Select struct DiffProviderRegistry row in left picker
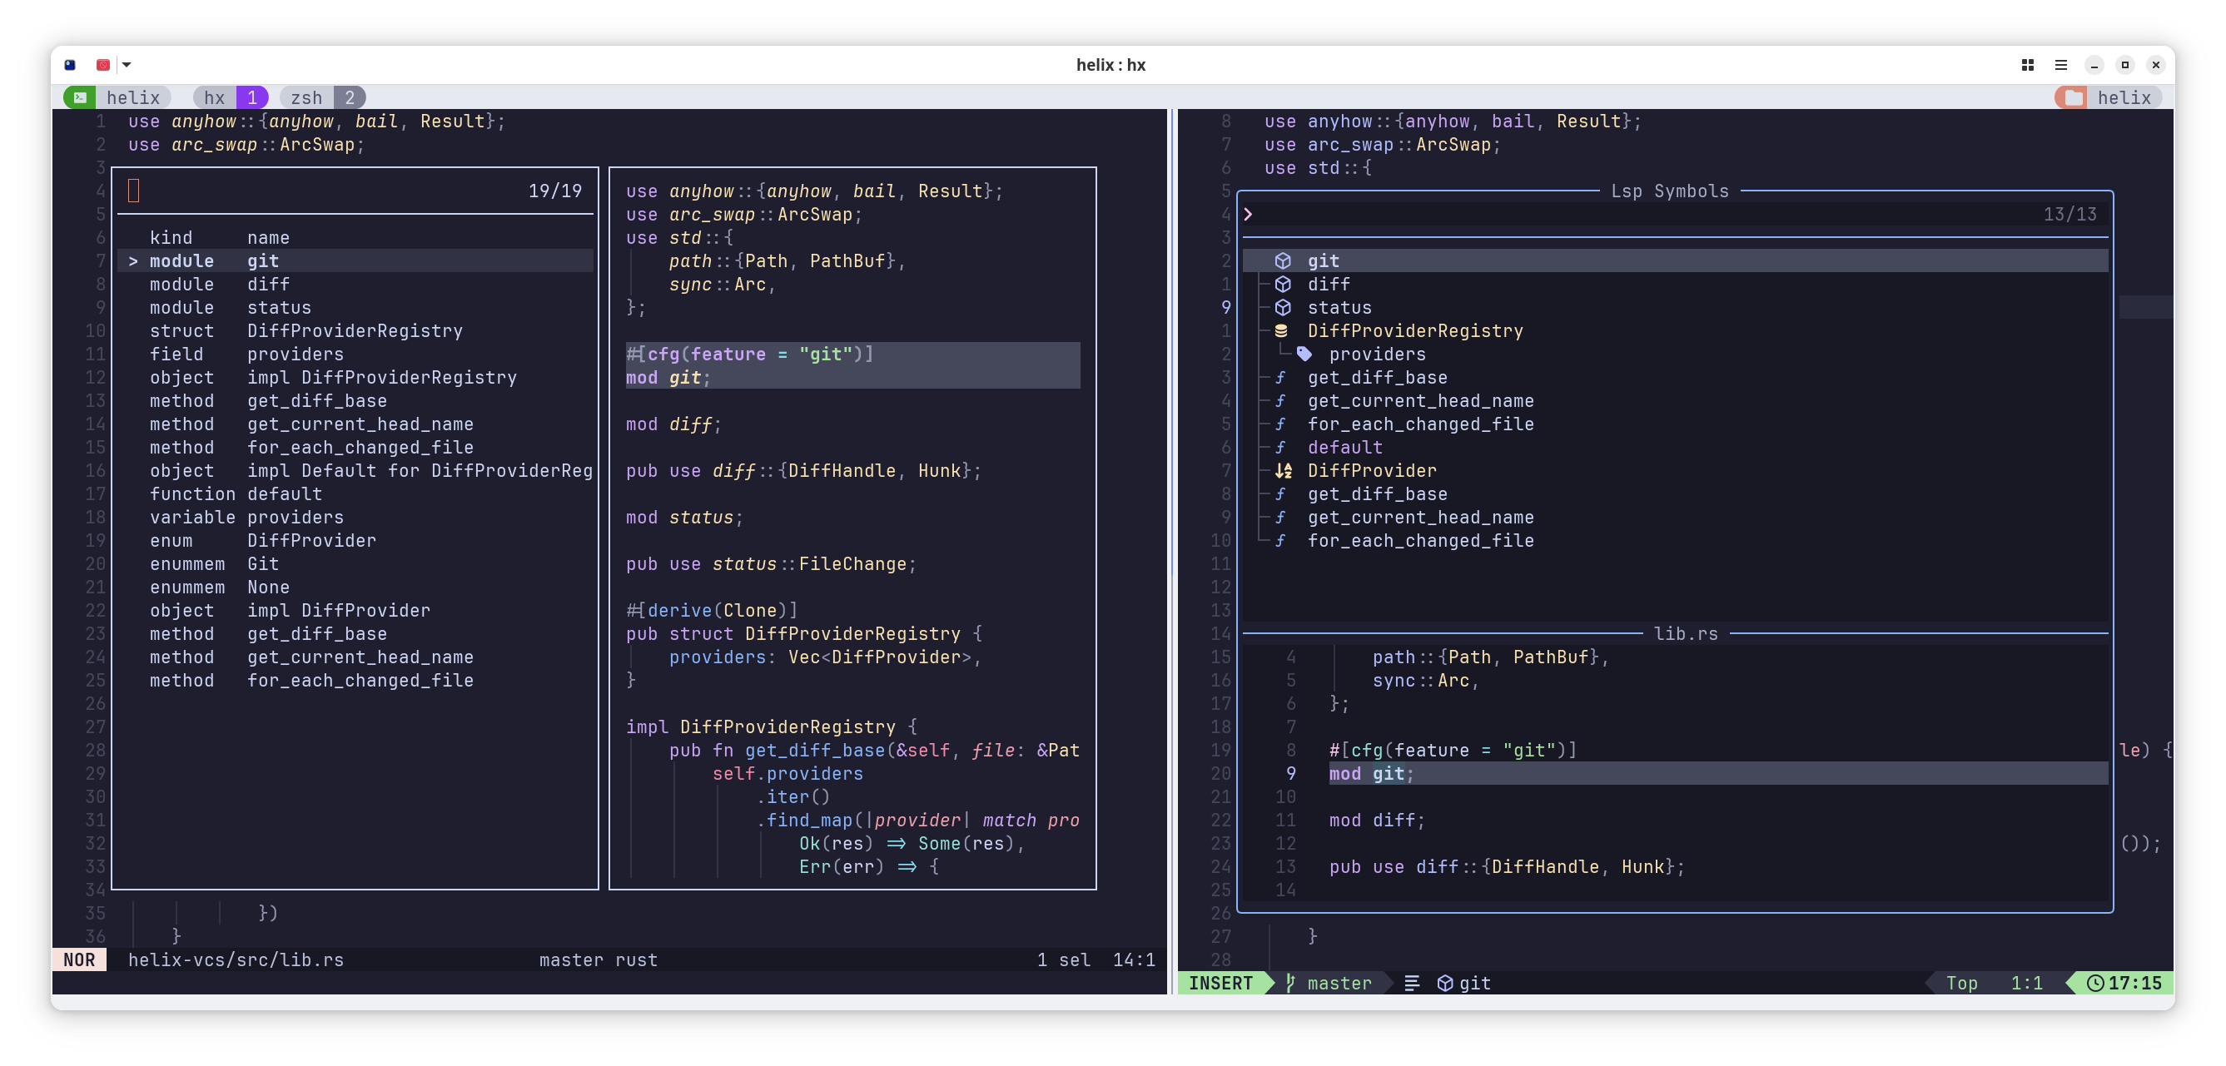This screenshot has width=2226, height=1066. (x=356, y=331)
